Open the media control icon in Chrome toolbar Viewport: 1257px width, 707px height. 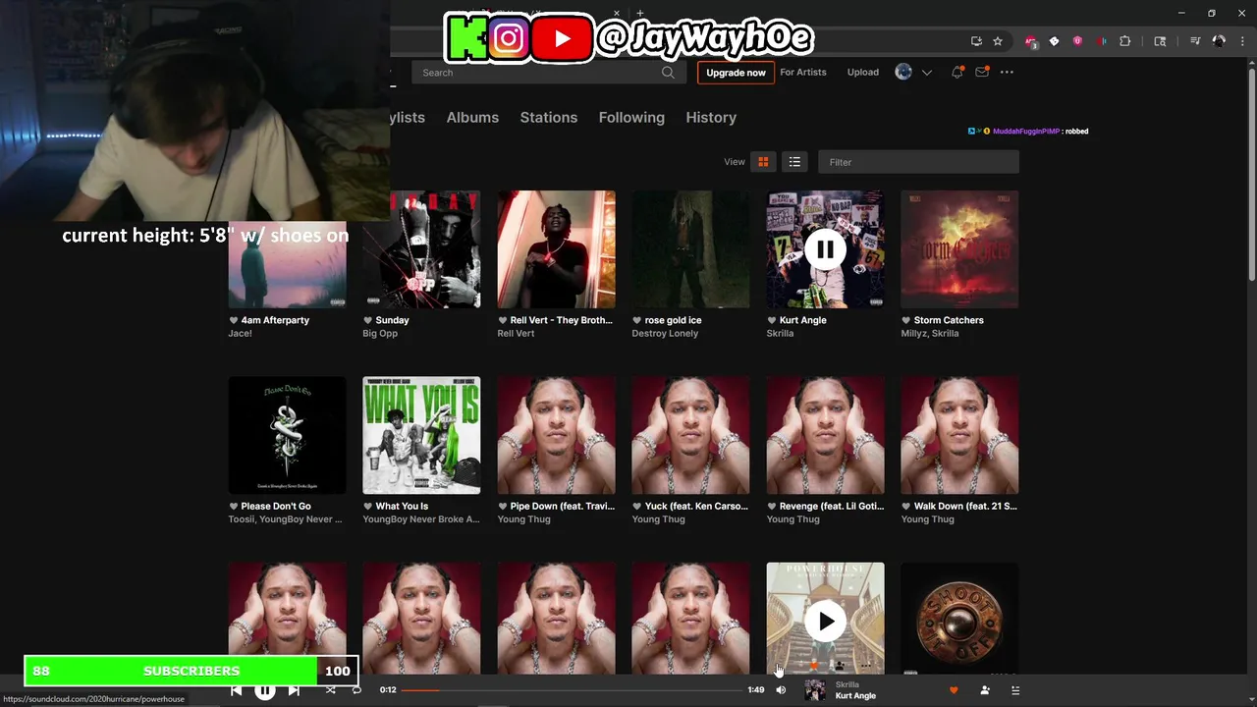pos(1195,41)
